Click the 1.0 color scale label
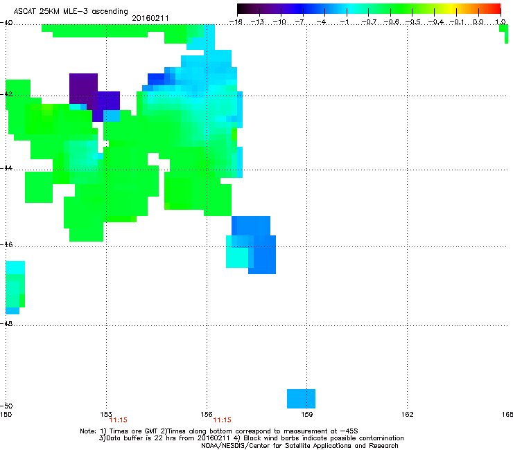 click(501, 22)
